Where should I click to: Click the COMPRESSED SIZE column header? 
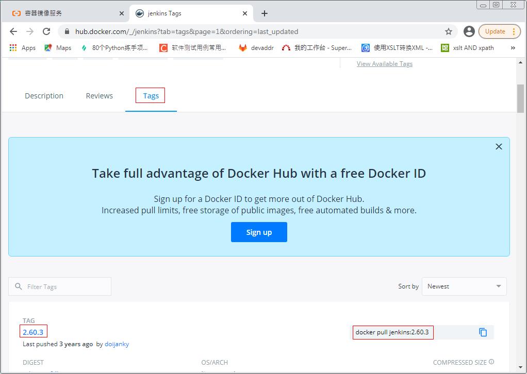(x=459, y=363)
